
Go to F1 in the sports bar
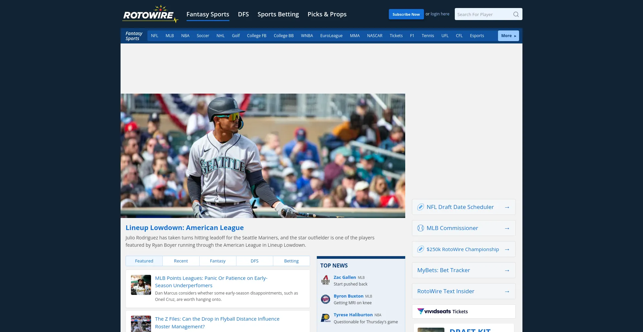click(412, 36)
